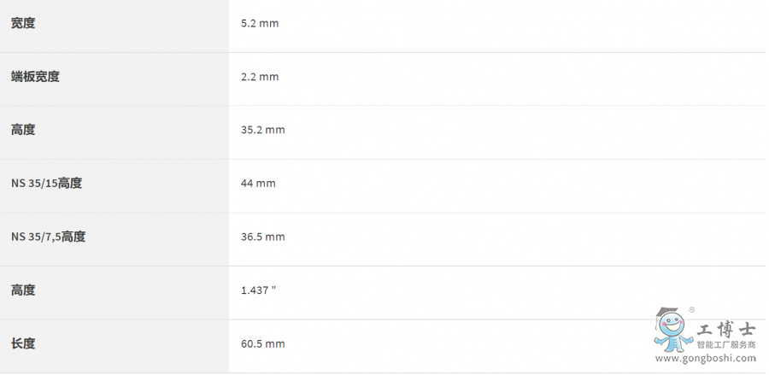This screenshot has width=769, height=375.
Task: Click the registered trademark symbol by the logo
Action: 692,310
